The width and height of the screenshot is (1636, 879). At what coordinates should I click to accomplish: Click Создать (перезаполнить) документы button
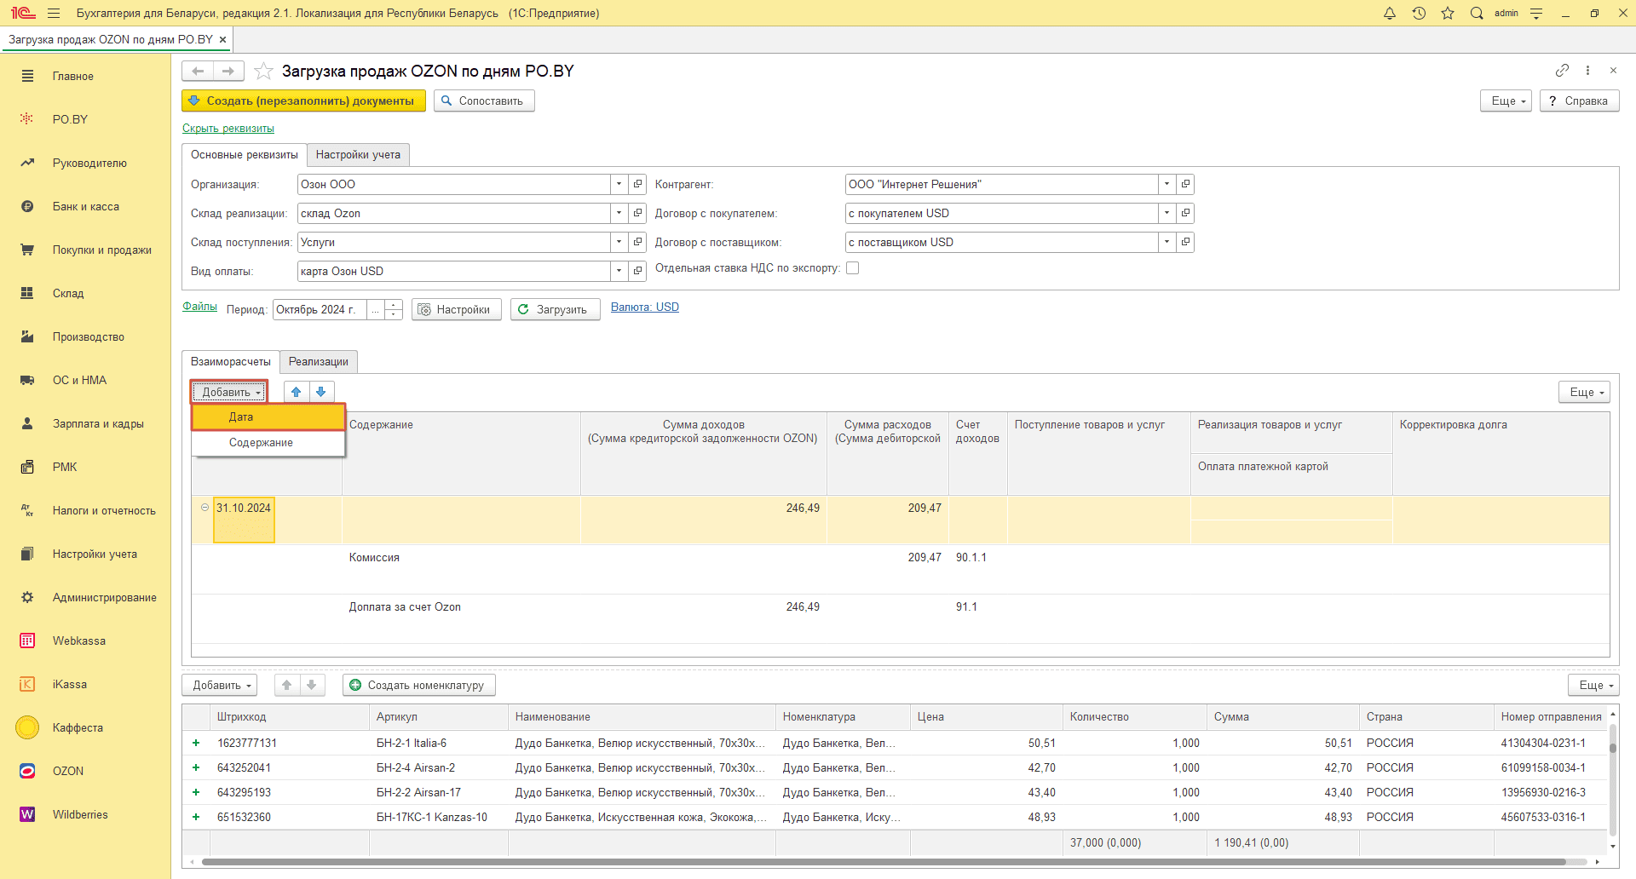pos(303,101)
